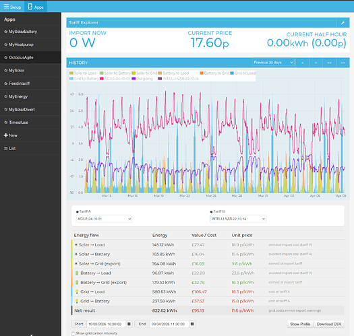
Task: Open the Tariff Explorer wrench settings icon
Action: click(343, 22)
